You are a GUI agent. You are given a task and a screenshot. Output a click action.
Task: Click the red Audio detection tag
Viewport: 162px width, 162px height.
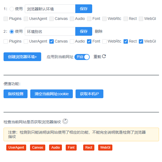tap(55, 148)
